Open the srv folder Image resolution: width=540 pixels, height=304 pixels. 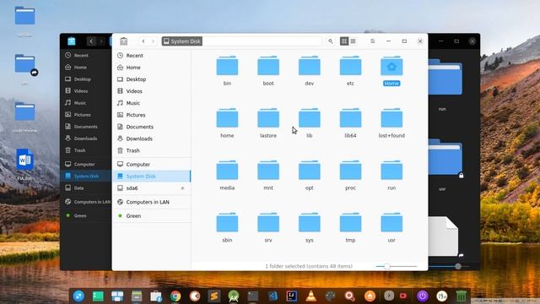tap(268, 223)
